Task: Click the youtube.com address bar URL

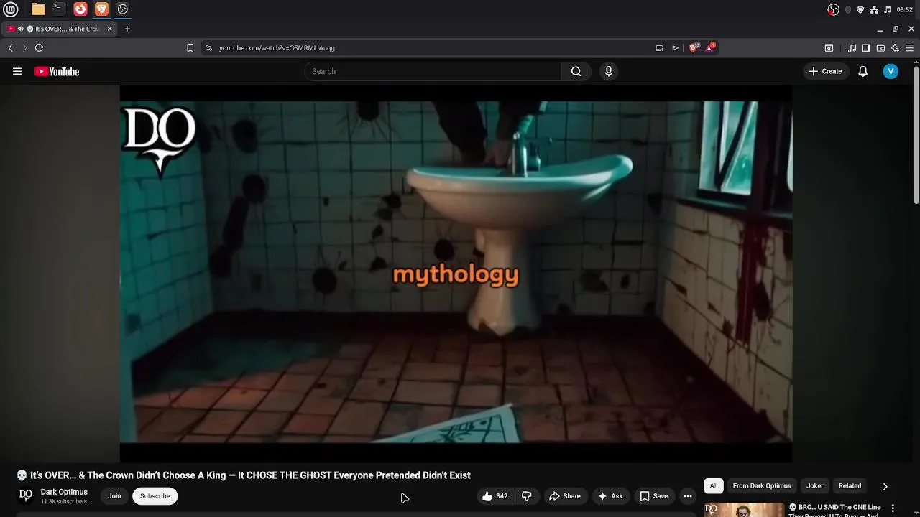Action: tap(277, 48)
